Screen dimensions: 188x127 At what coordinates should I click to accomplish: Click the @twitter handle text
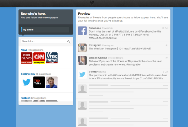pyautogui.click(x=102, y=72)
